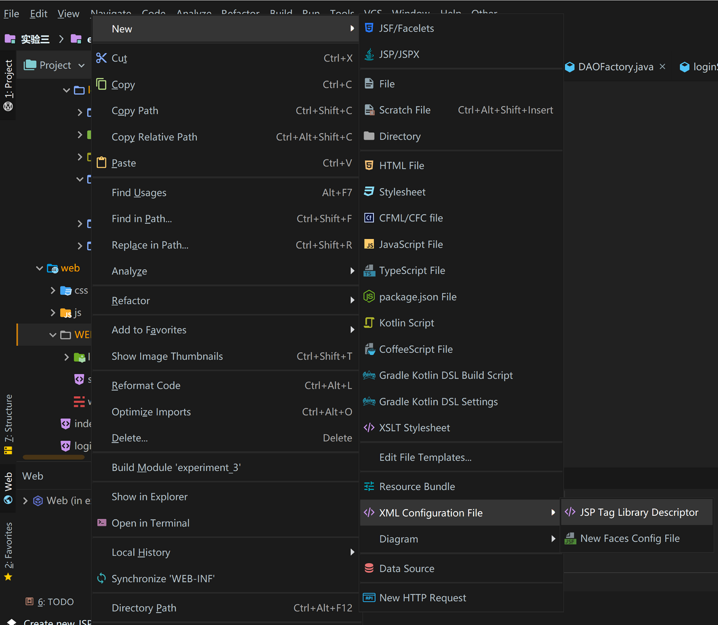Collapse the WEB-INF folder

point(52,335)
